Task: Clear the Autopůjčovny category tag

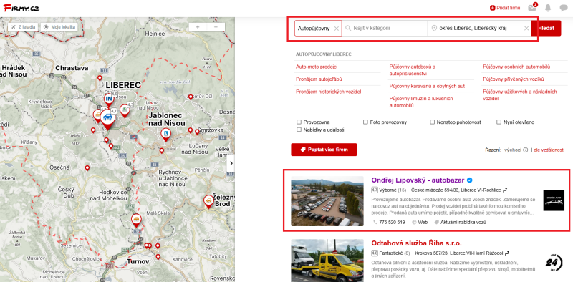Action: [x=337, y=29]
